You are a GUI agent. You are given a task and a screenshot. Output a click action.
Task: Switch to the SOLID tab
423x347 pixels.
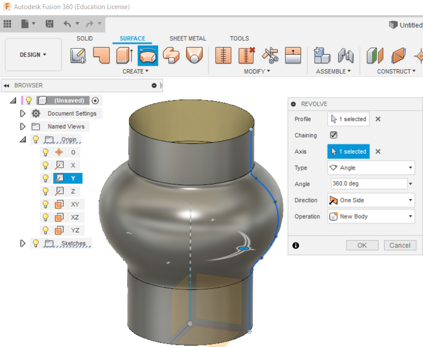(85, 39)
